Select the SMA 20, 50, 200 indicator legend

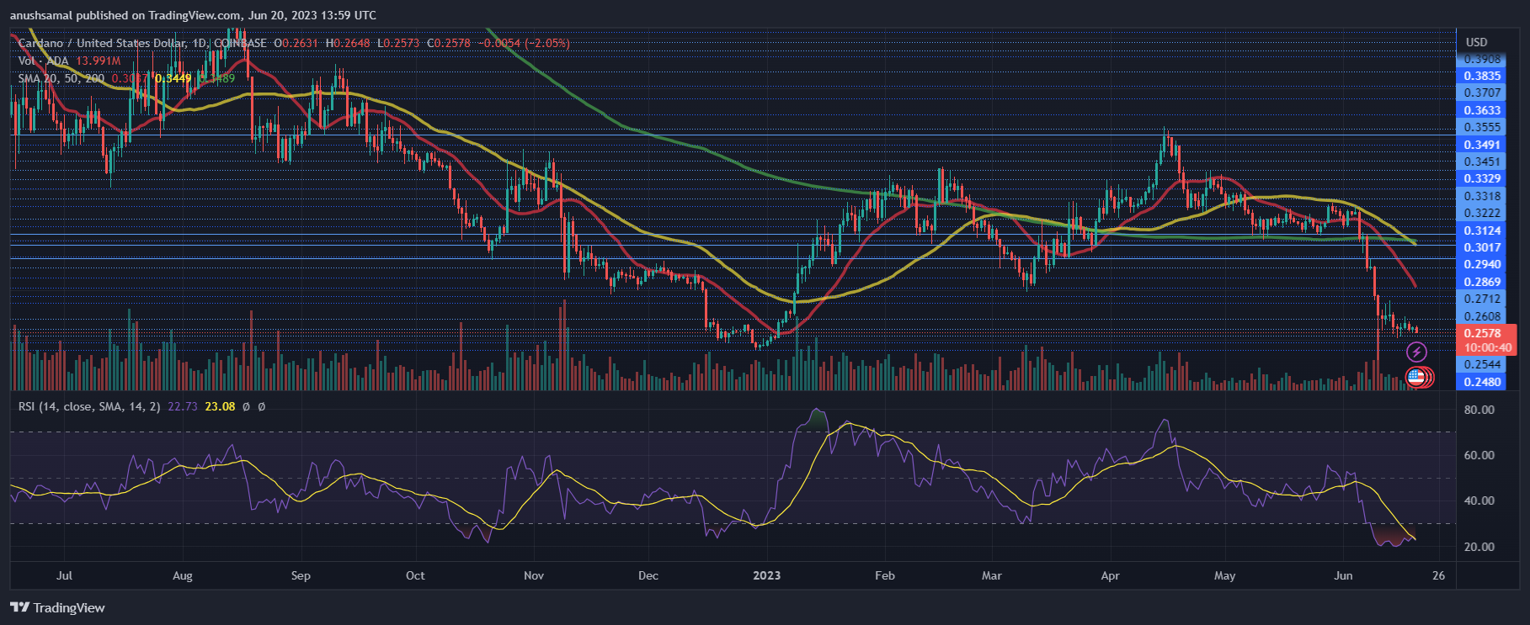coord(61,78)
